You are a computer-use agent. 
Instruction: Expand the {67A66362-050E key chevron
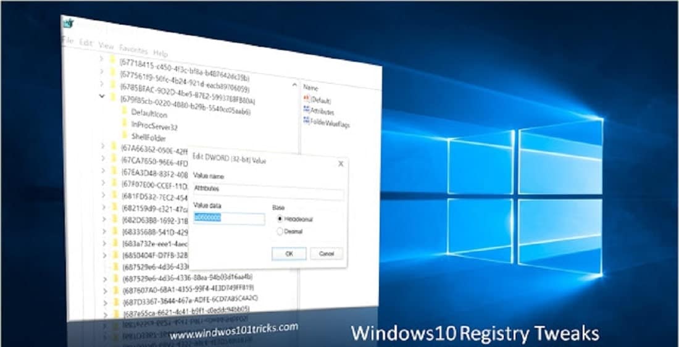tap(102, 146)
